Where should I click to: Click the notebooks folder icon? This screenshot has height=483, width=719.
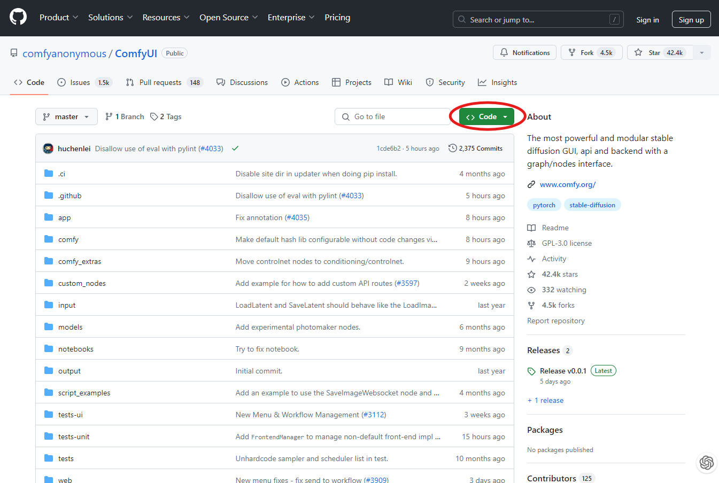tap(49, 348)
